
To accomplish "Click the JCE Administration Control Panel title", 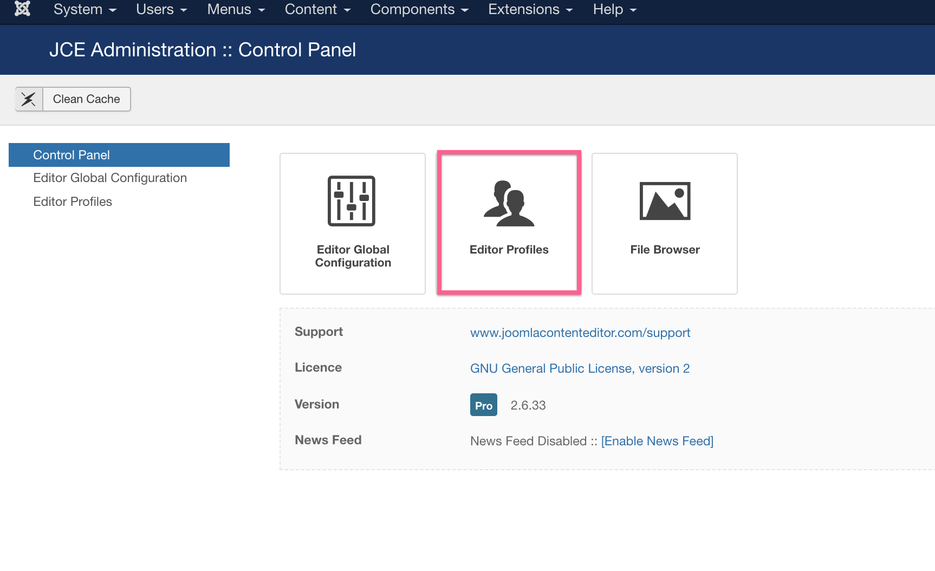I will tap(203, 50).
